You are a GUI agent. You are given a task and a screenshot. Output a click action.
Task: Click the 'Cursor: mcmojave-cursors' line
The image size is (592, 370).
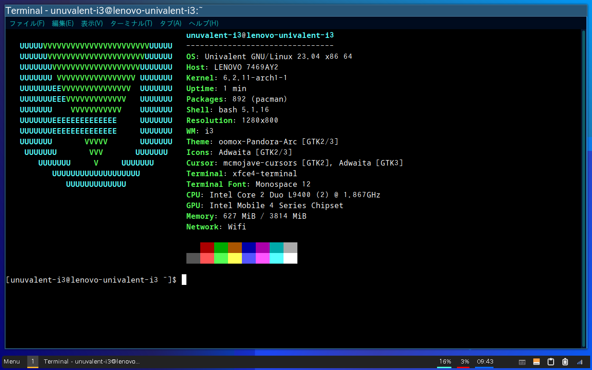click(x=295, y=163)
